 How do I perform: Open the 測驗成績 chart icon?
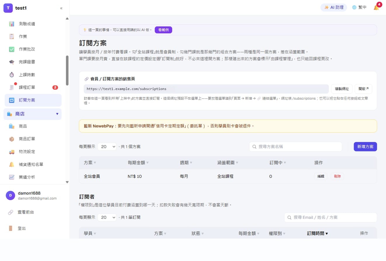(12, 24)
